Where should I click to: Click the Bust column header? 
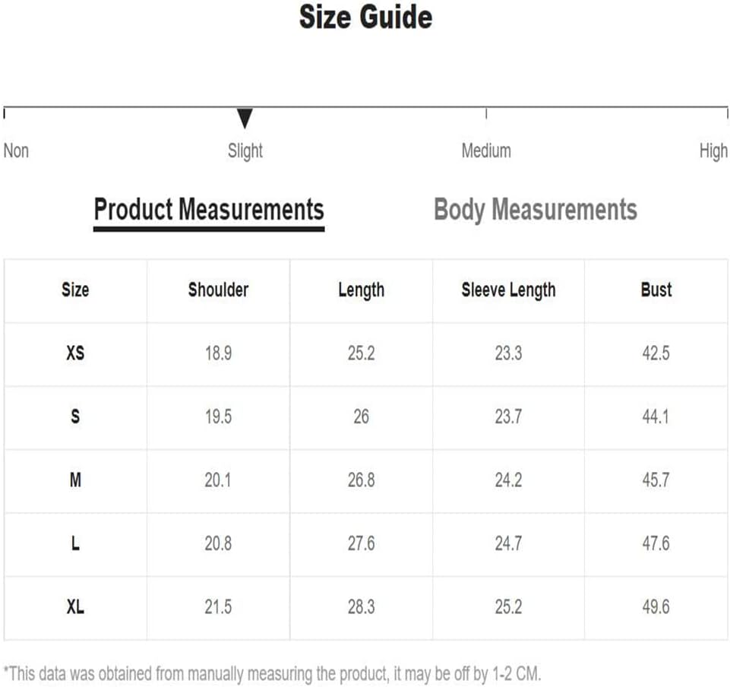(x=656, y=290)
